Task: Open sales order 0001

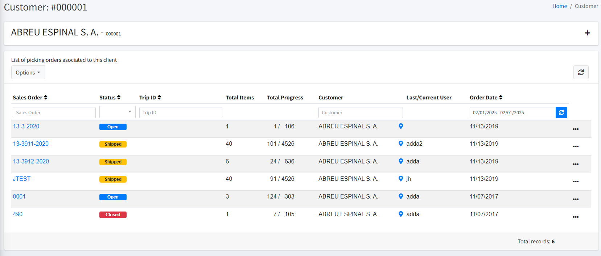Action: pyautogui.click(x=19, y=196)
